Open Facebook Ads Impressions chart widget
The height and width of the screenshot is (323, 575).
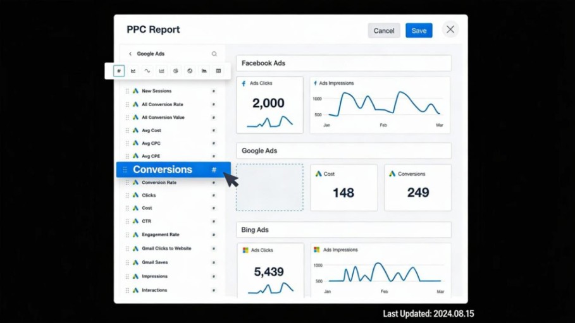(x=380, y=105)
